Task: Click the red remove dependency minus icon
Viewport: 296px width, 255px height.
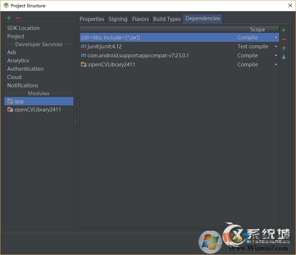Action: pos(284,39)
